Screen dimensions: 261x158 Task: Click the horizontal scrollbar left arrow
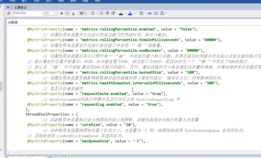coord(9,152)
